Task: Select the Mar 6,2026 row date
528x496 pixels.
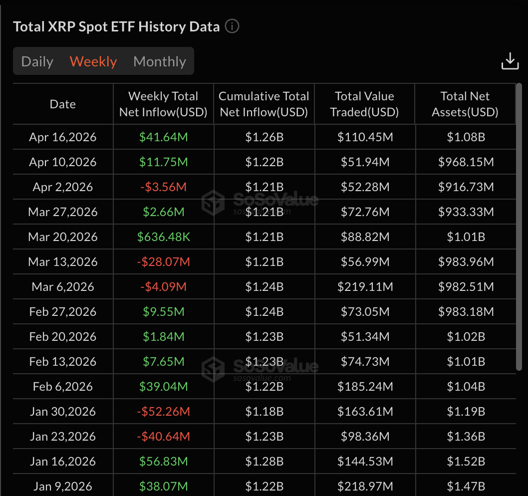Action: coord(63,287)
